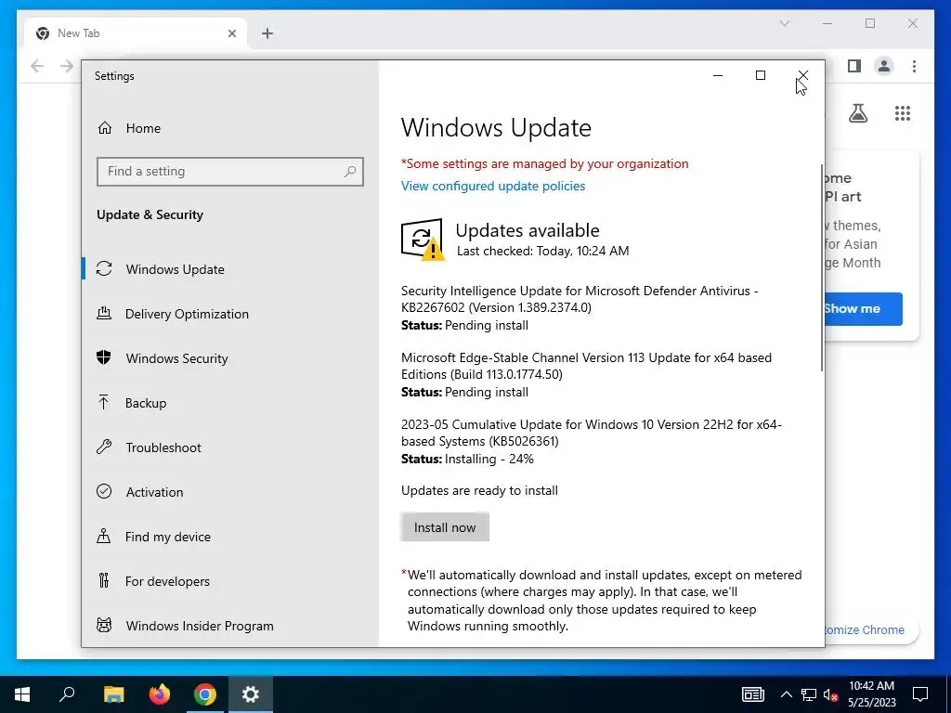This screenshot has height=713, width=951.
Task: Switch to Chrome from taskbar
Action: [205, 694]
